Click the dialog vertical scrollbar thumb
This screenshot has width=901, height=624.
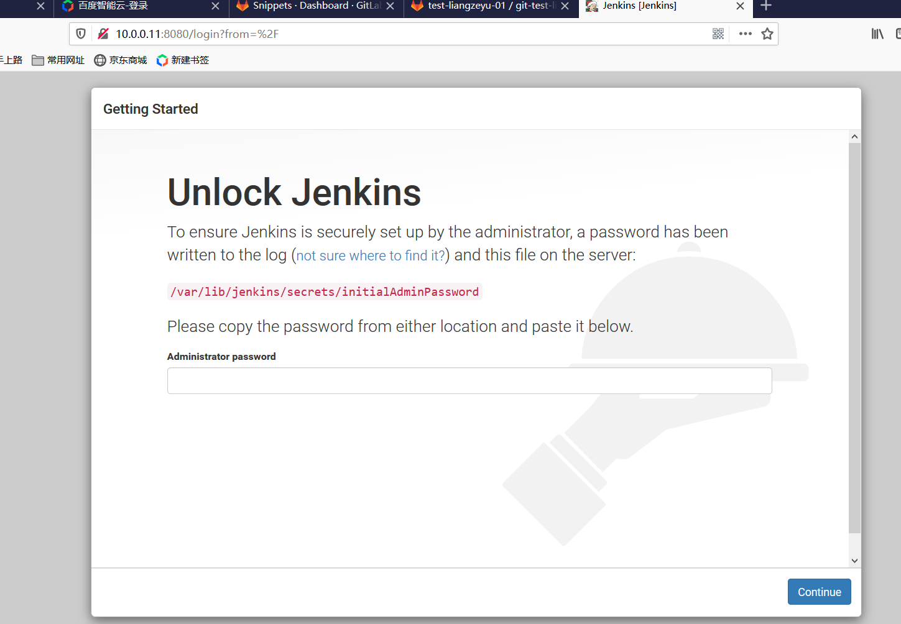pos(854,338)
